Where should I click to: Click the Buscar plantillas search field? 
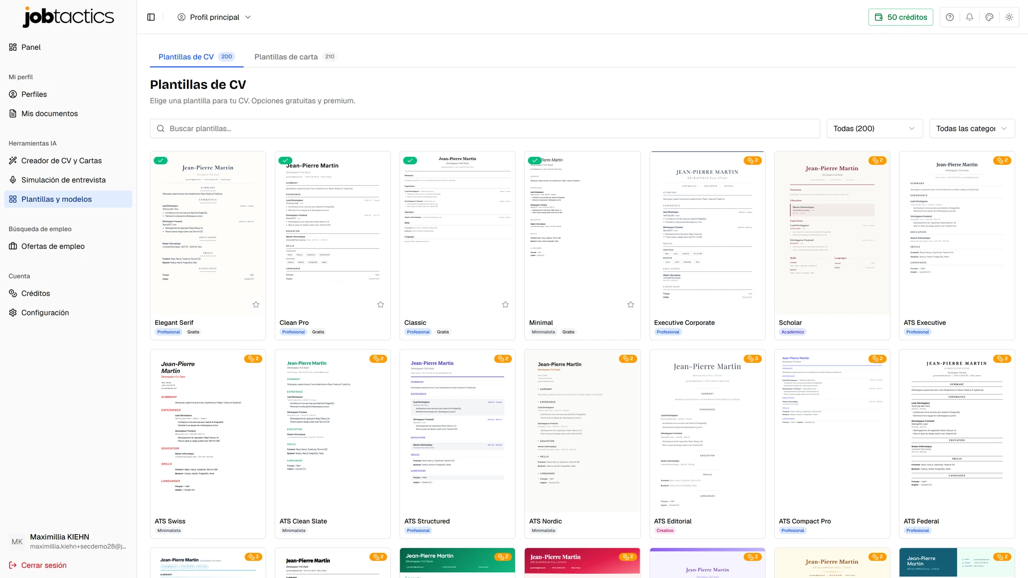(485, 128)
